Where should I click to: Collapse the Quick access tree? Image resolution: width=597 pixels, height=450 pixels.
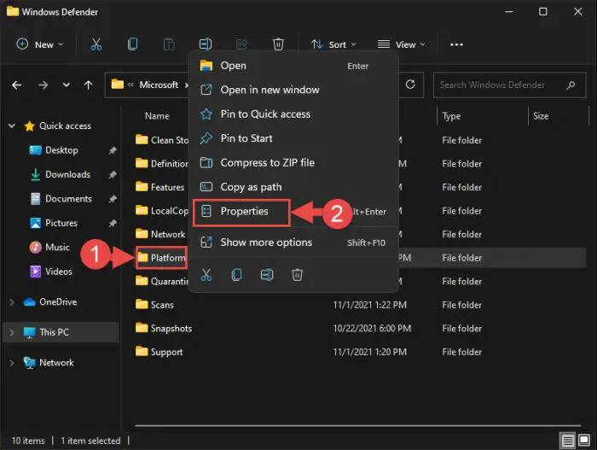12,126
